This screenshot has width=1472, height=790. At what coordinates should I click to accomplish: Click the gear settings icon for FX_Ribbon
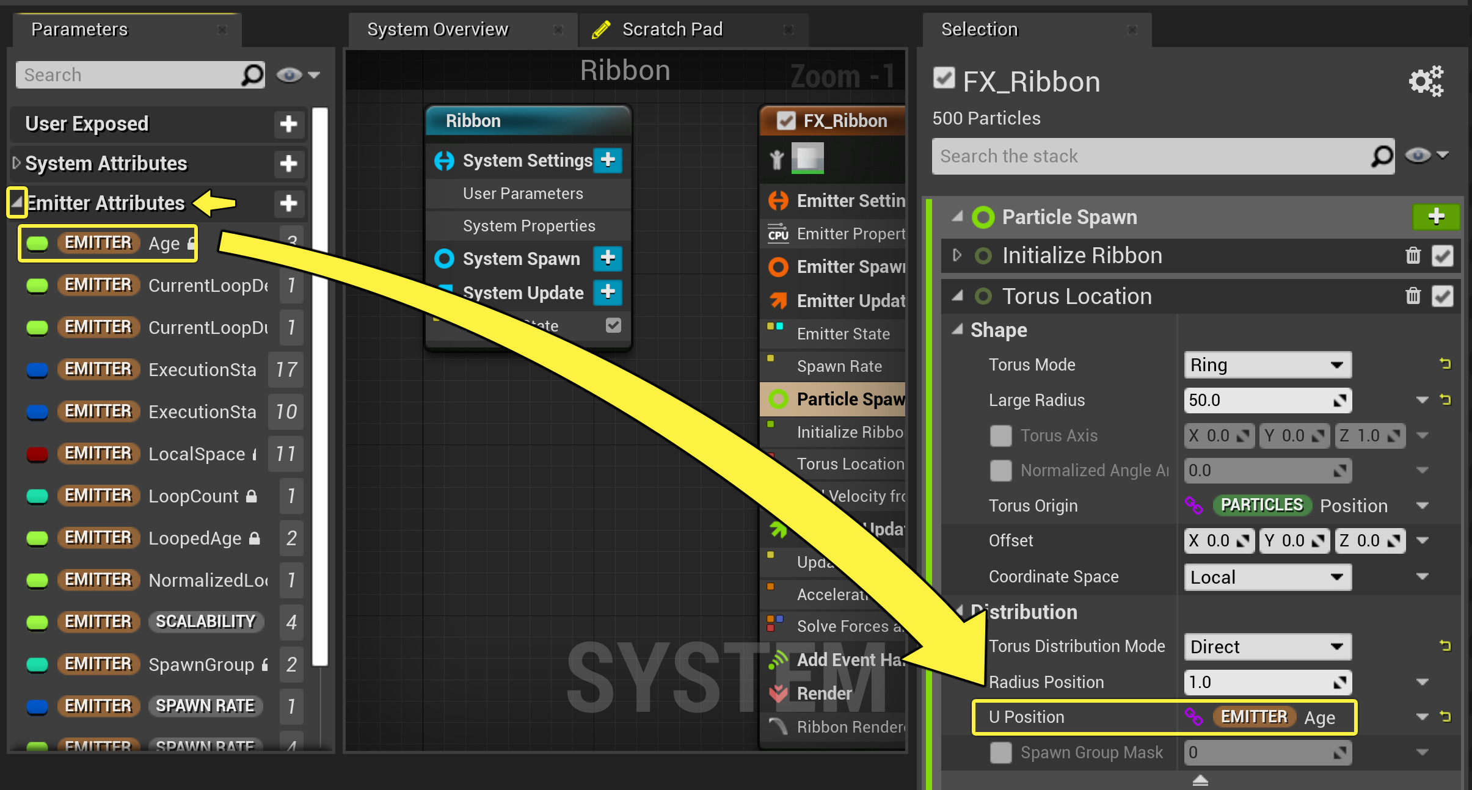[1426, 81]
